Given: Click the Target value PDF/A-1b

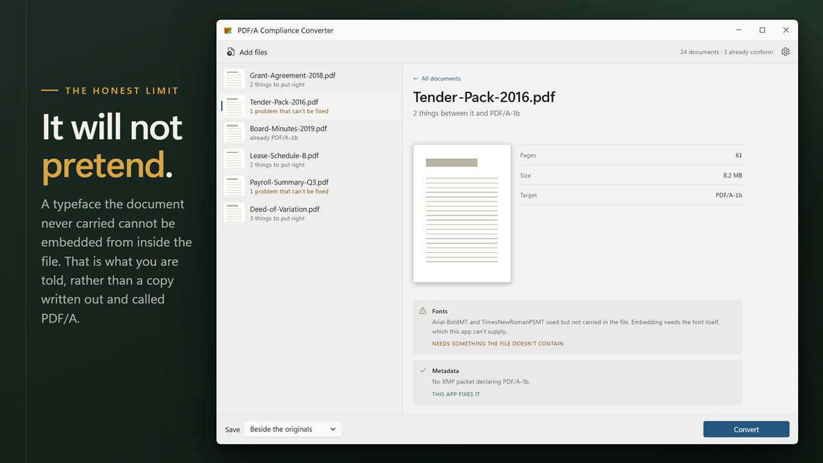Looking at the screenshot, I should click(729, 195).
